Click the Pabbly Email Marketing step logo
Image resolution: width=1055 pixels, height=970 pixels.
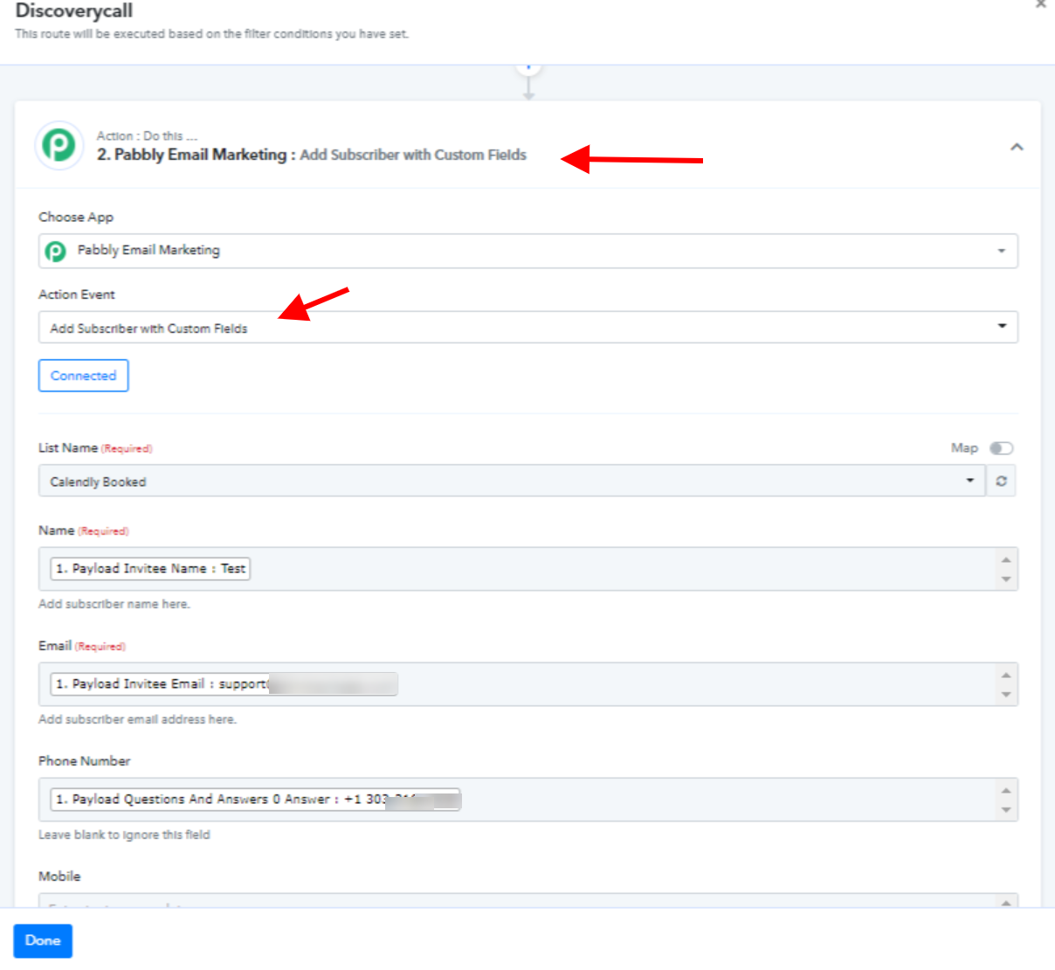(x=59, y=145)
